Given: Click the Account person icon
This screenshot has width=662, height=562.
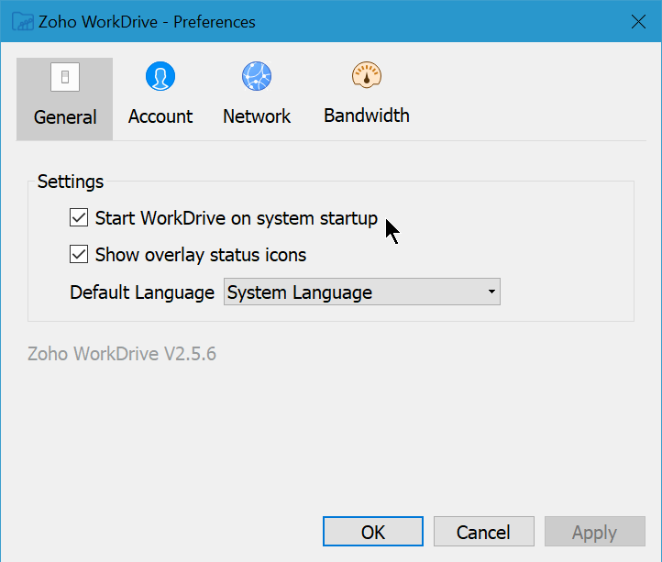Looking at the screenshot, I should (160, 77).
